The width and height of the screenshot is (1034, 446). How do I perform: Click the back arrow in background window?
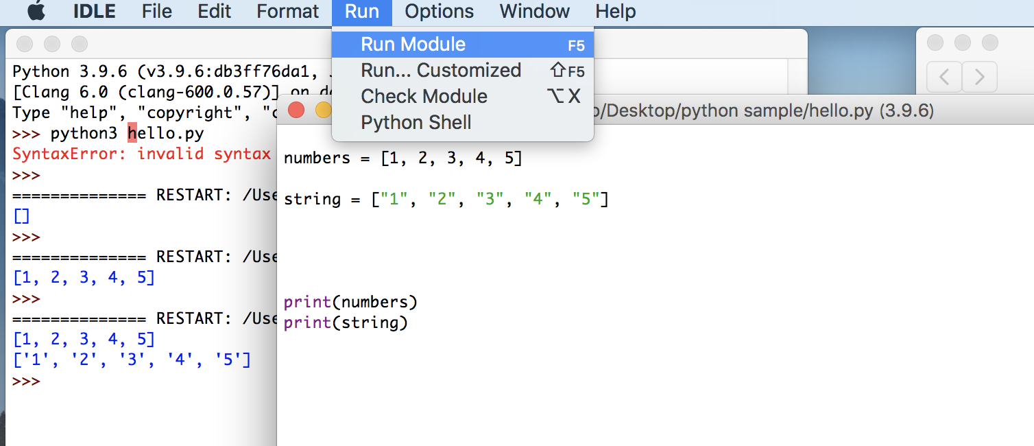click(x=944, y=77)
